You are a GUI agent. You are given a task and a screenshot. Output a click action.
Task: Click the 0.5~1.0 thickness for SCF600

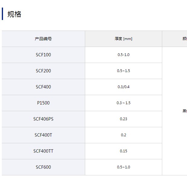tap(123, 167)
